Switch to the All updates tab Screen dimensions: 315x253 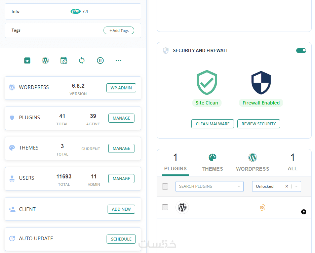[x=292, y=163]
